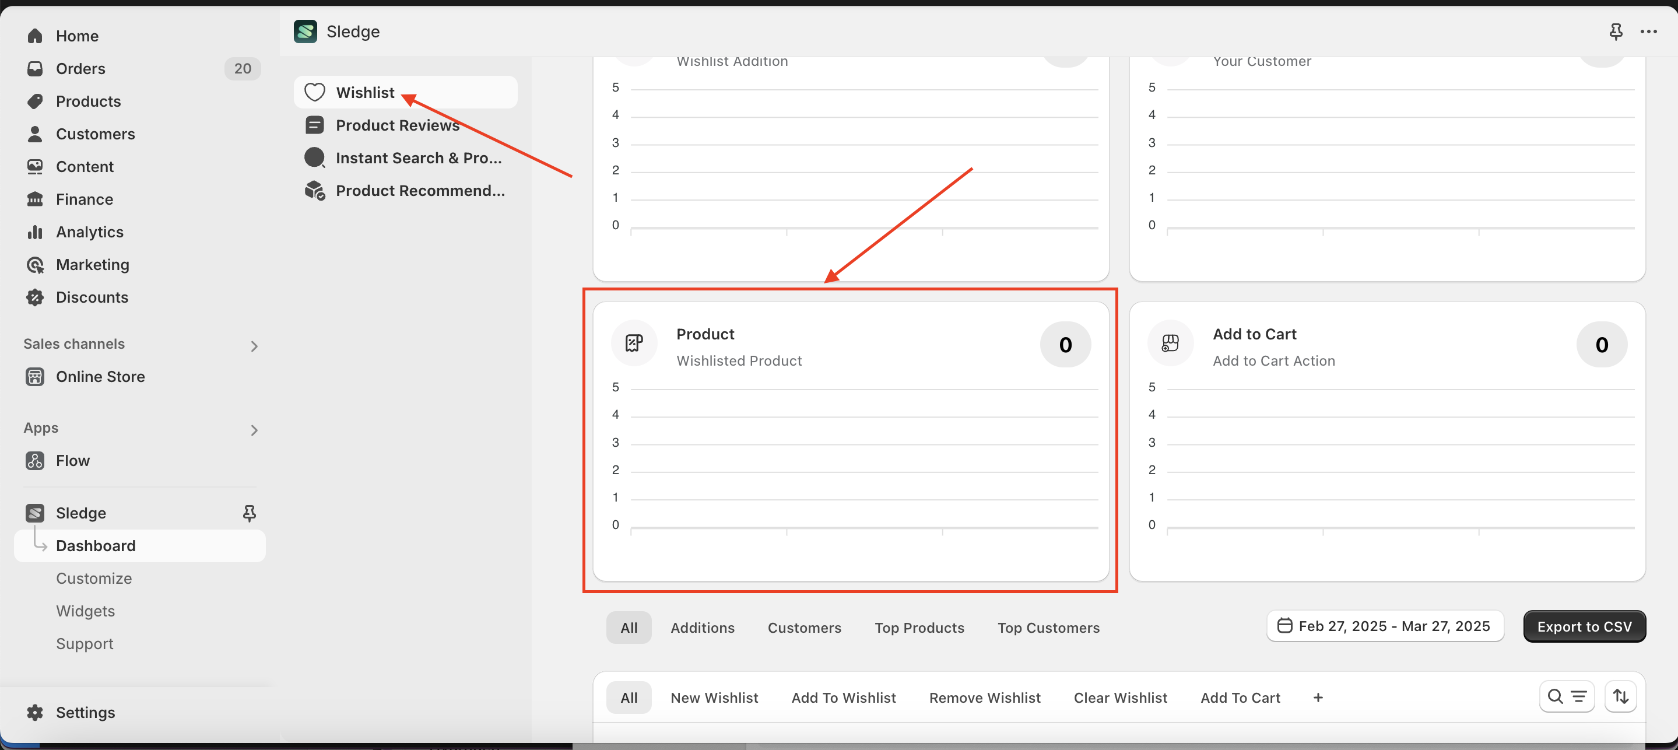Open Analytics from the sidebar
Screen dimensions: 1678x750
tap(89, 232)
